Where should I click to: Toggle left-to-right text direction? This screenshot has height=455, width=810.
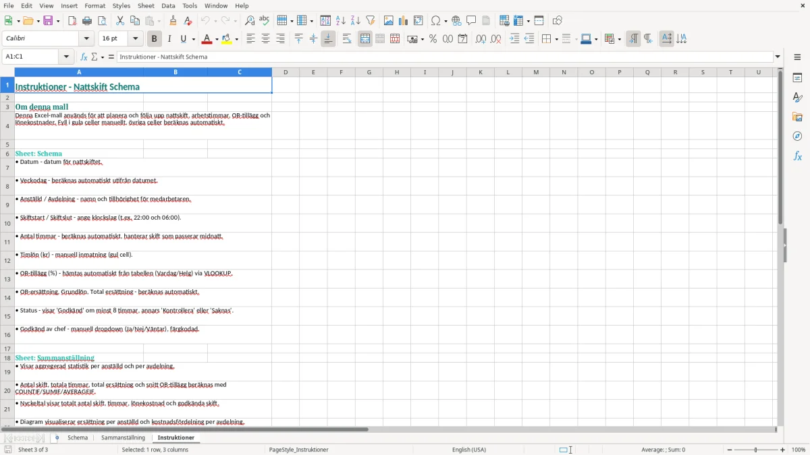(x=632, y=39)
